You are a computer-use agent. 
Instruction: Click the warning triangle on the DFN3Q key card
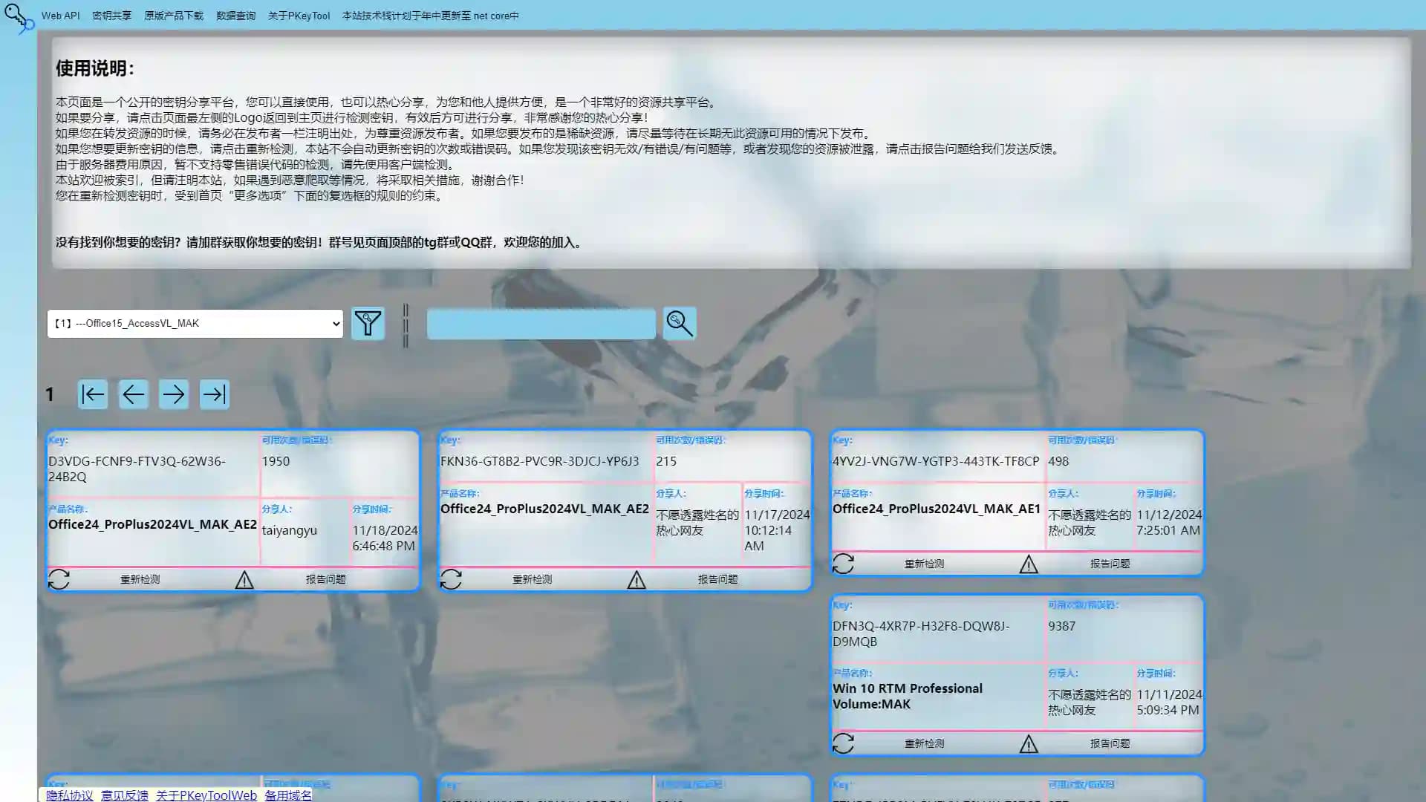point(1029,744)
